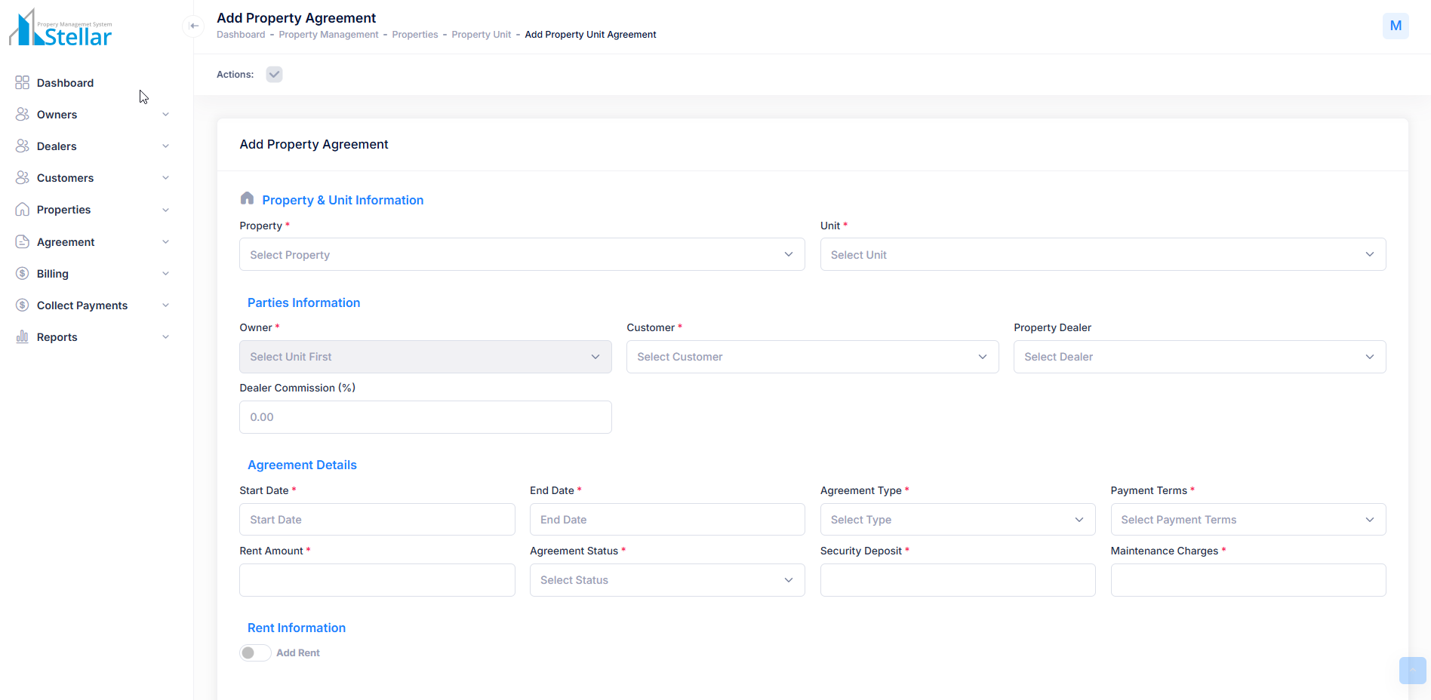Open Property Management breadcrumb link

tap(328, 35)
